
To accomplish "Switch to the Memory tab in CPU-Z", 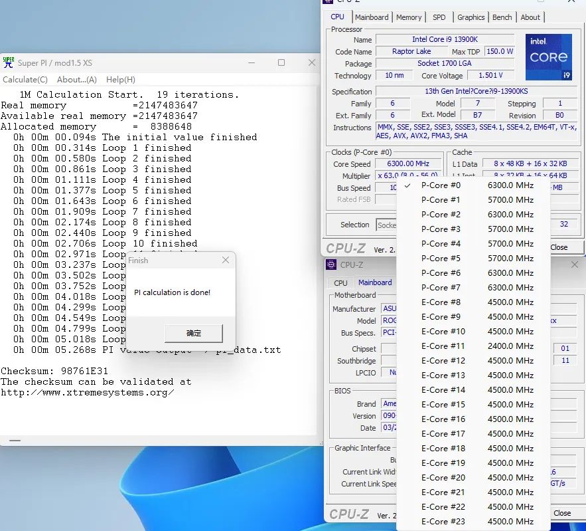I will (409, 17).
